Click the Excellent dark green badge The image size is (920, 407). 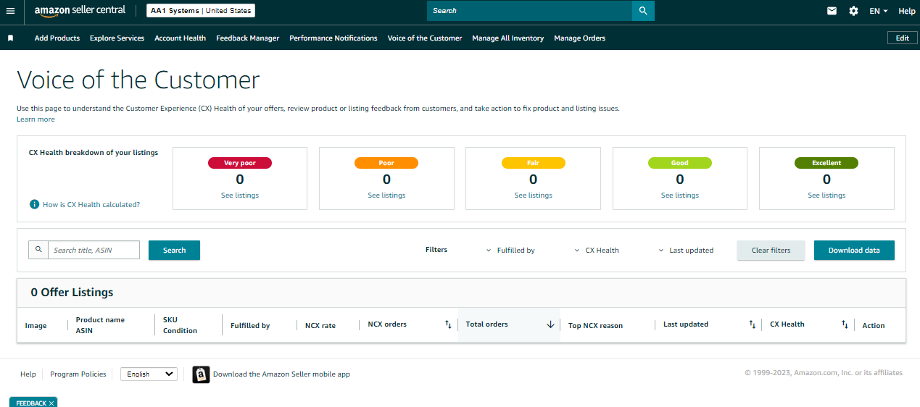[826, 163]
